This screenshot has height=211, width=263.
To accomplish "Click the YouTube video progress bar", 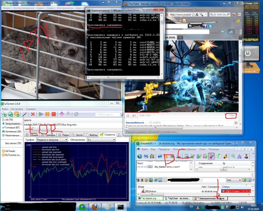I will [x=181, y=112].
